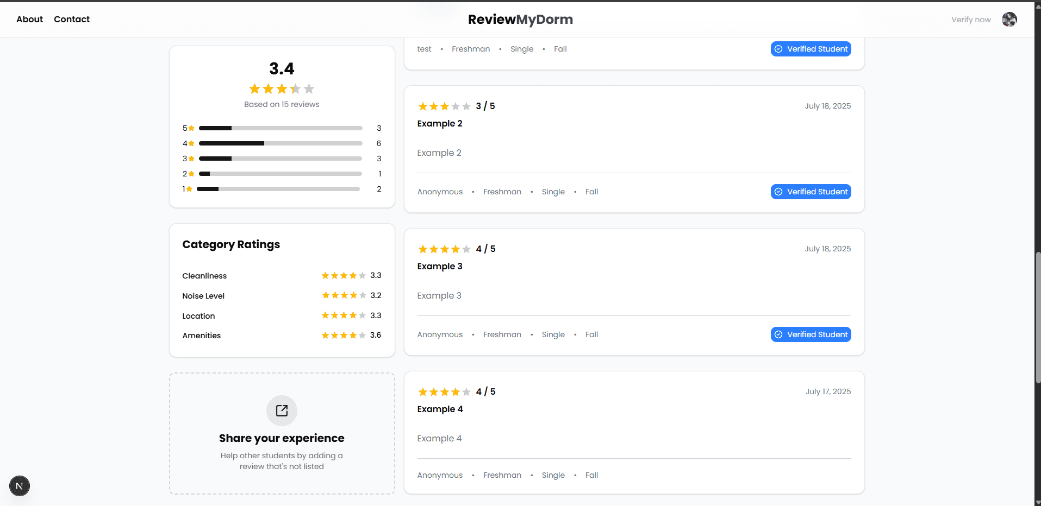The height and width of the screenshot is (506, 1041).
Task: Click the 1-star row star icon
Action: (x=189, y=189)
